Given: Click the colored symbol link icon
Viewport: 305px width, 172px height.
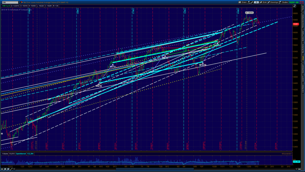Looking at the screenshot, I should [22, 2].
